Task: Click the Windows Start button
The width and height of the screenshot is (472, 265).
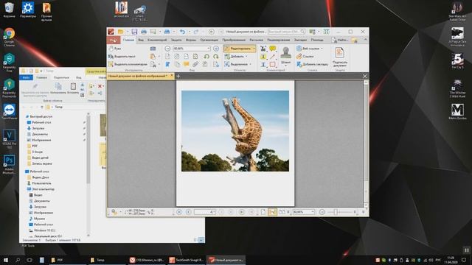Action: [5, 260]
